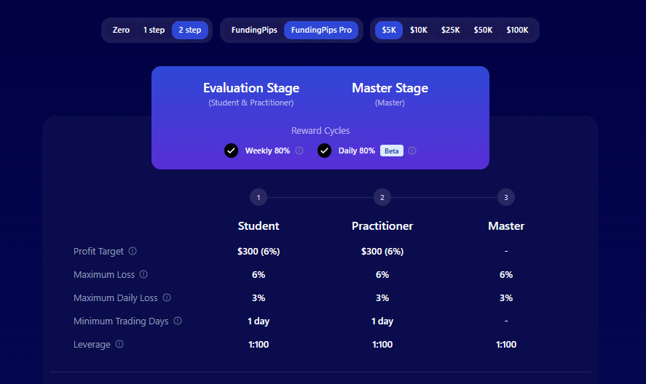The width and height of the screenshot is (646, 384).
Task: Choose the FundingPips plan
Action: point(254,30)
